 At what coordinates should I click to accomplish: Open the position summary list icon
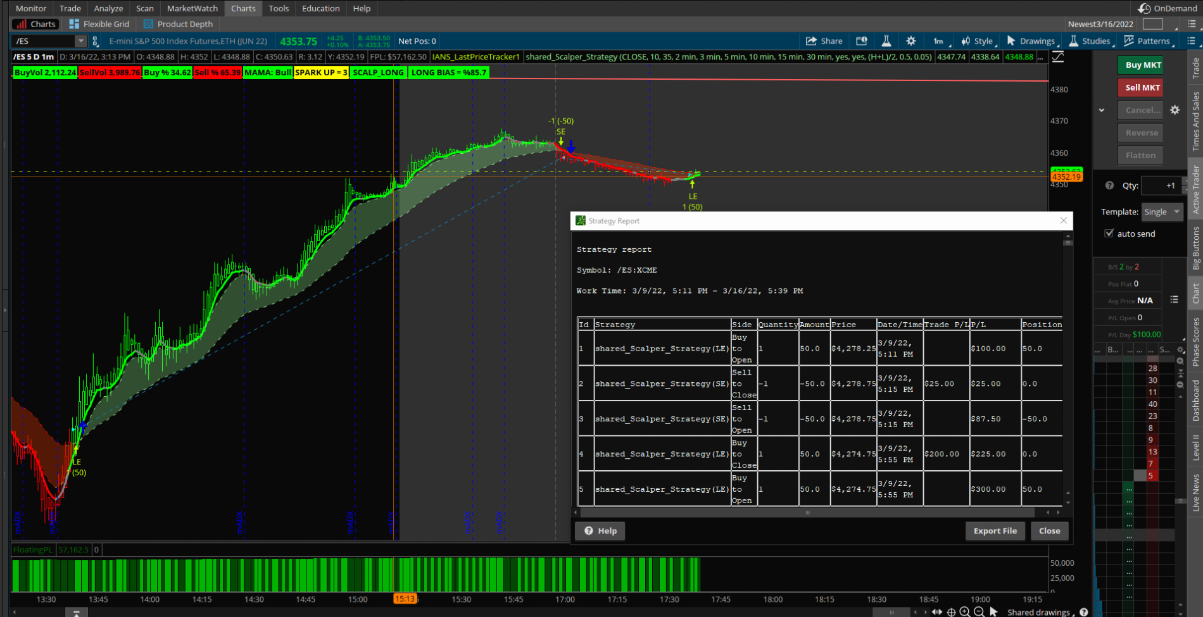1175,300
